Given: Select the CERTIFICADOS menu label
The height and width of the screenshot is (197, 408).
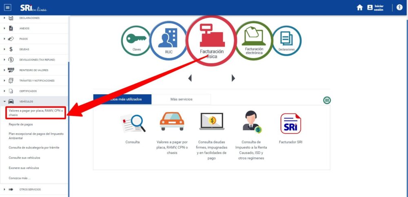Looking at the screenshot, I should tap(28, 91).
